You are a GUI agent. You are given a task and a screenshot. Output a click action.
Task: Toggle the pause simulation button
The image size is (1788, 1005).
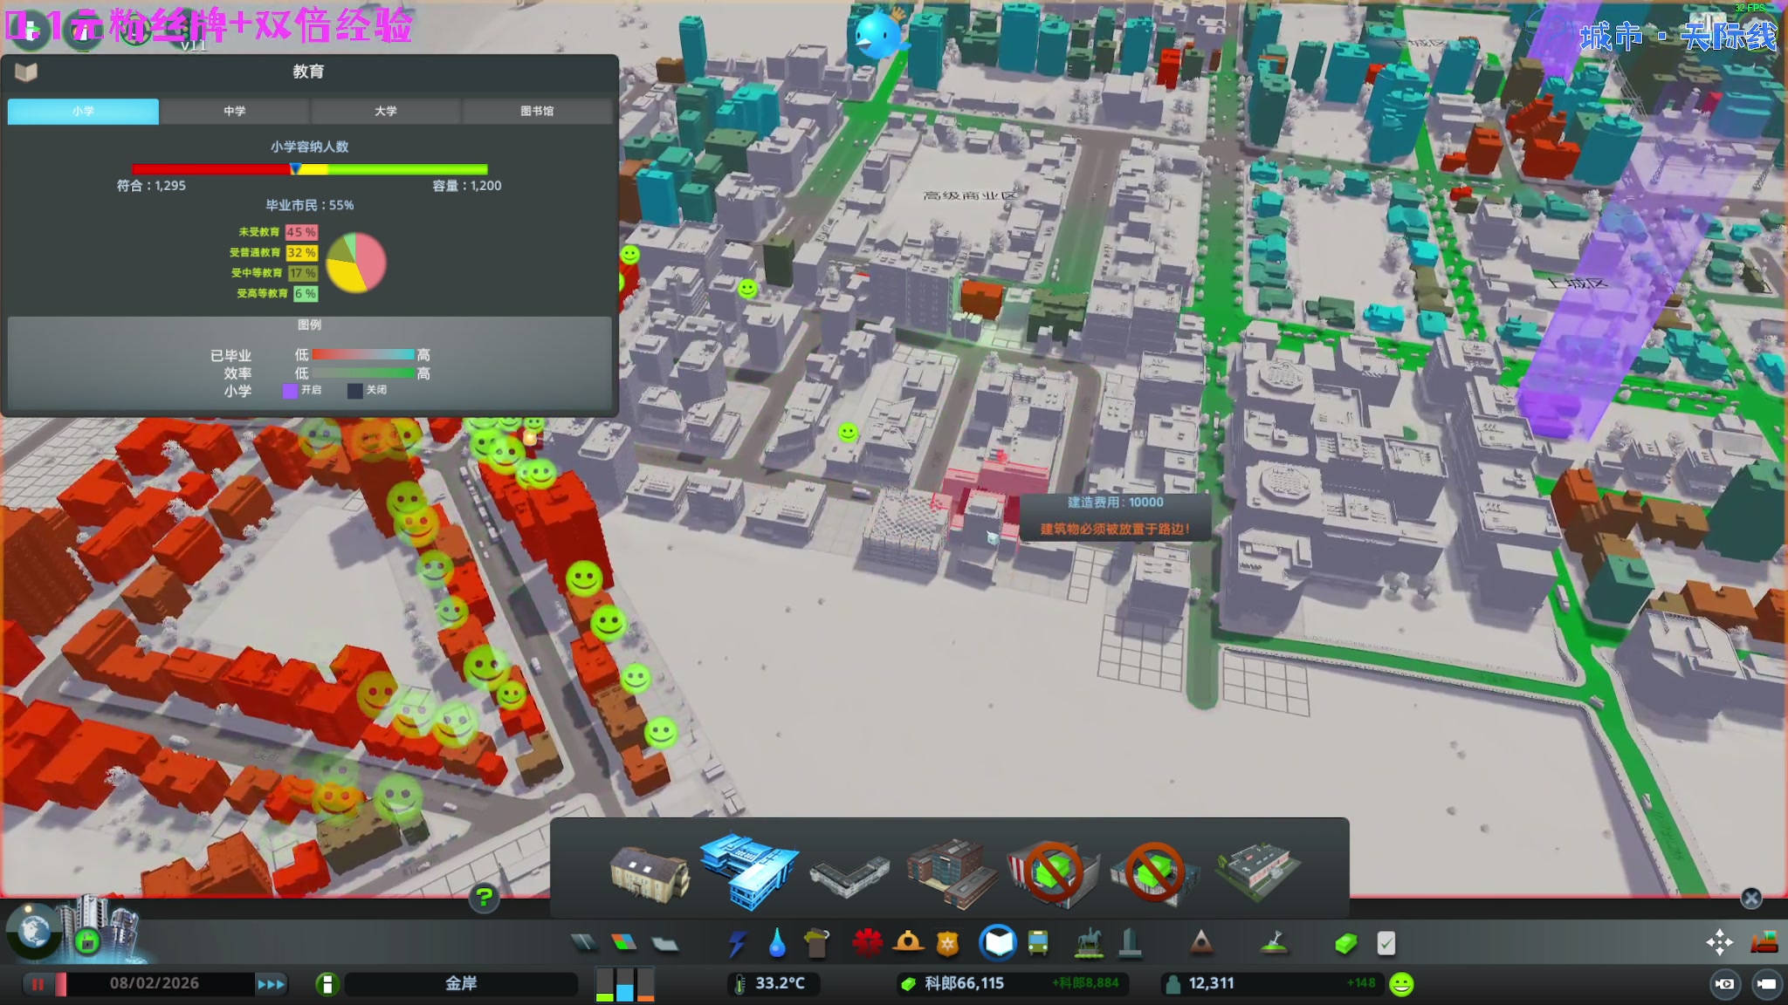38,984
